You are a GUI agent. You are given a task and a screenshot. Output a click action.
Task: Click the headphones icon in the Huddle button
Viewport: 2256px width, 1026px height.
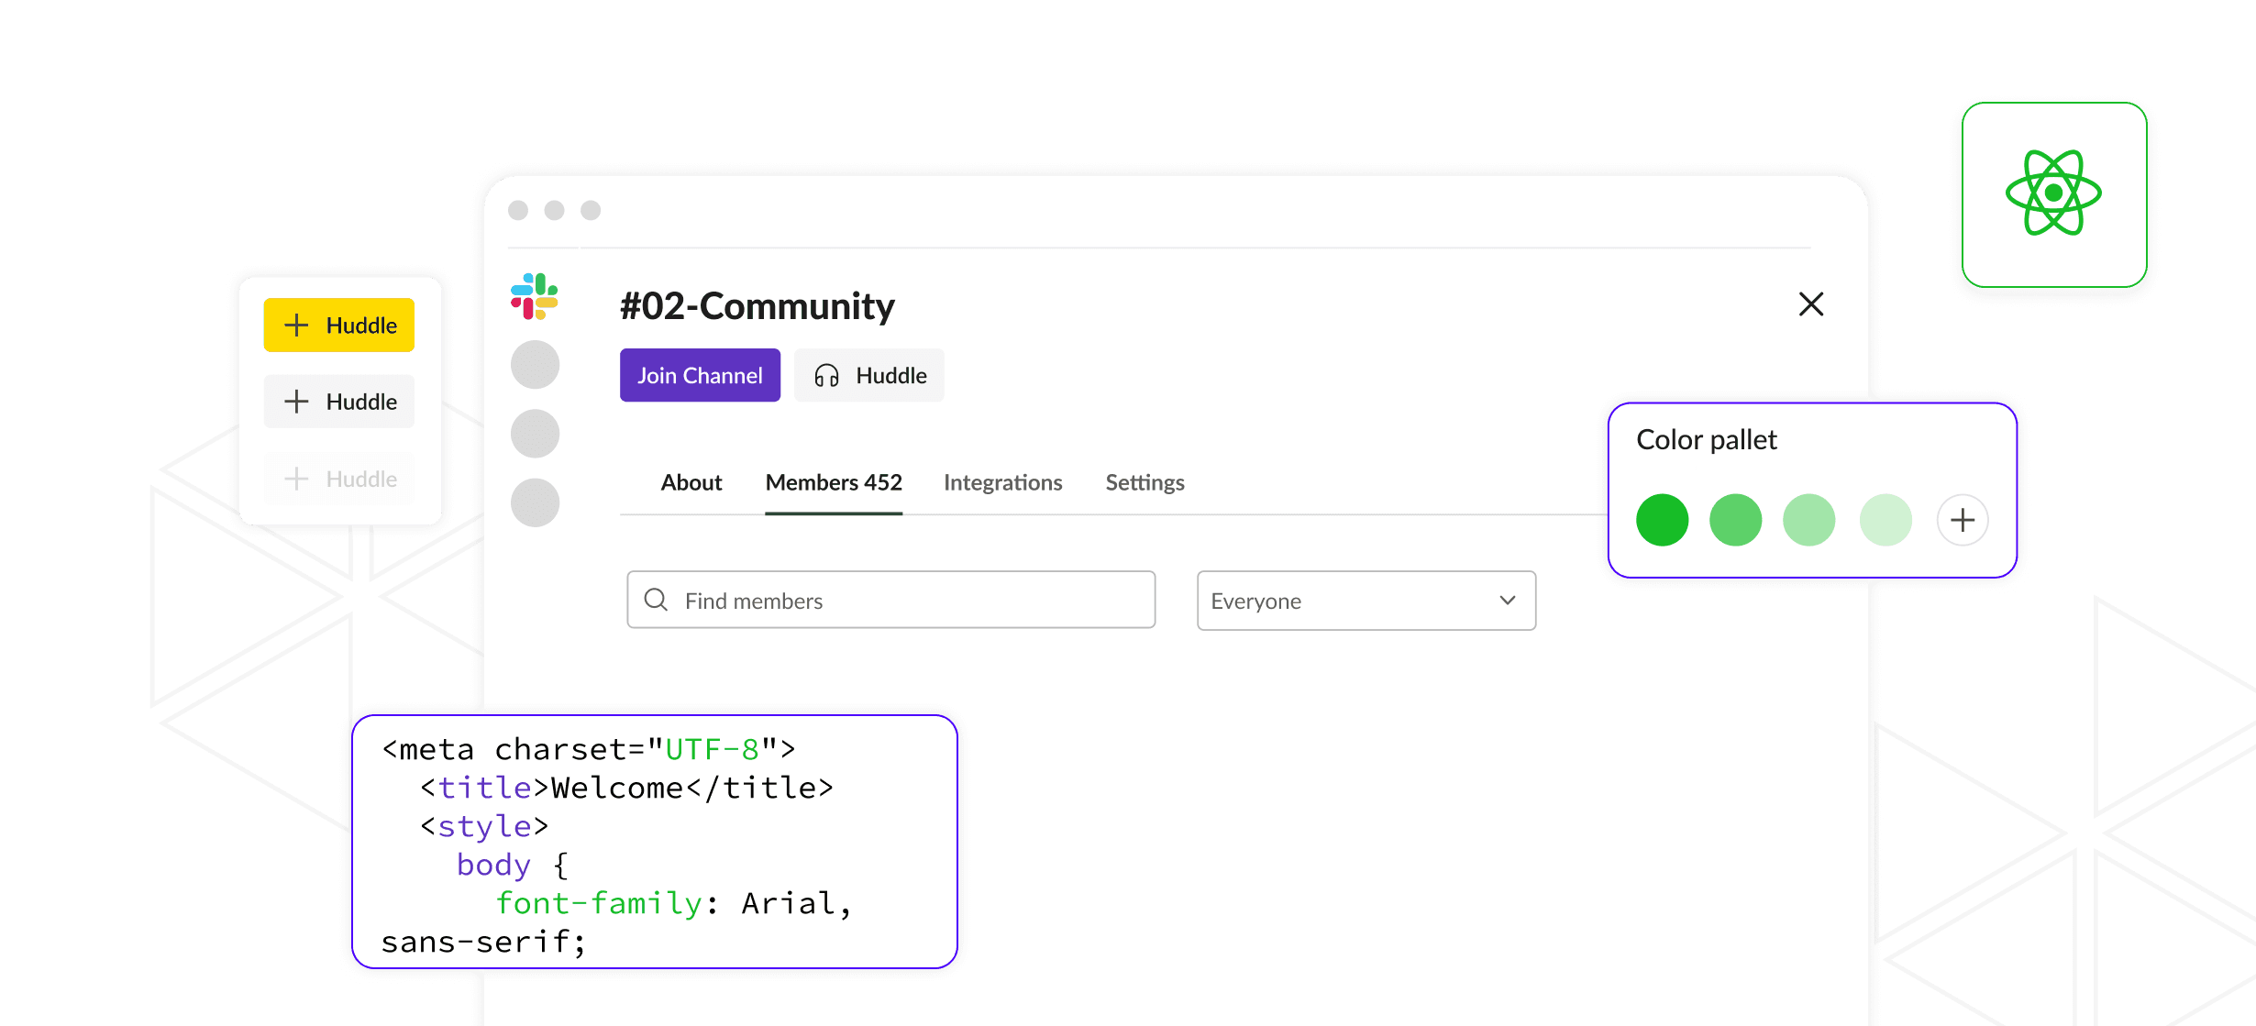(x=824, y=375)
